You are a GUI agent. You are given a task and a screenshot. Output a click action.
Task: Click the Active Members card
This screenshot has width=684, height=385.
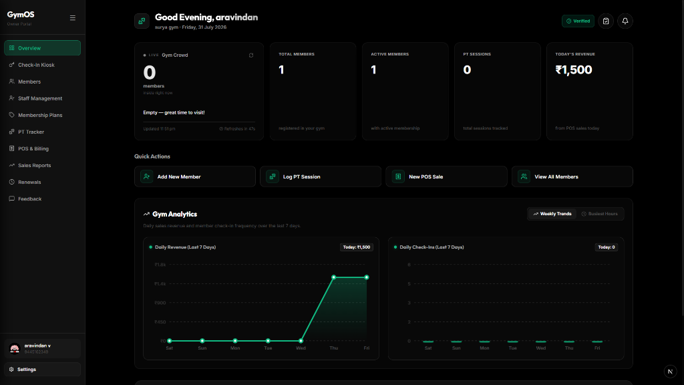[x=405, y=91]
